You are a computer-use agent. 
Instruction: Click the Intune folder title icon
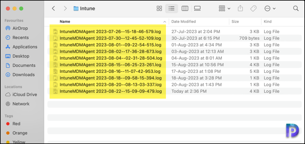(76, 9)
